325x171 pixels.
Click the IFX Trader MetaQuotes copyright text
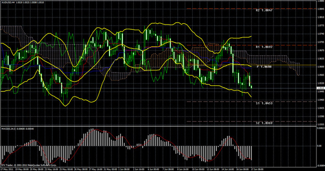29,165
